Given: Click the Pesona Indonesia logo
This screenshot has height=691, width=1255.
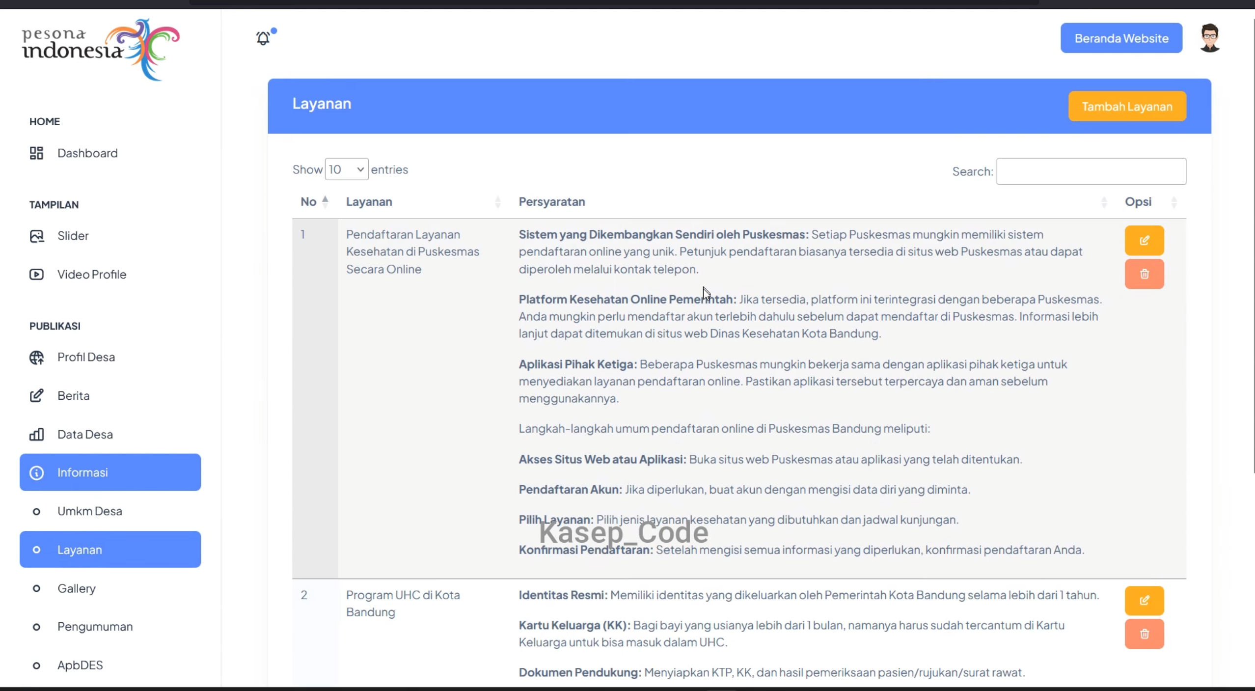Looking at the screenshot, I should click(101, 50).
